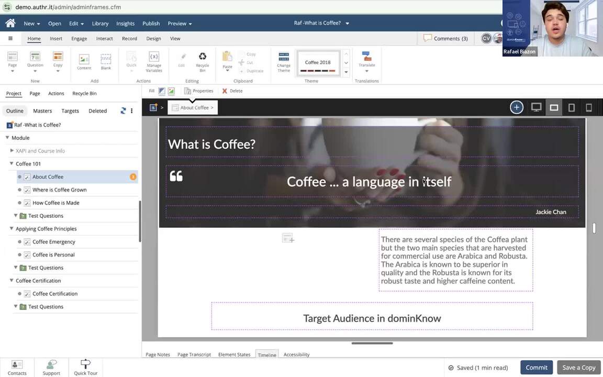The height and width of the screenshot is (377, 603).
Task: Expand XAPI and Course Info node
Action: (12, 151)
